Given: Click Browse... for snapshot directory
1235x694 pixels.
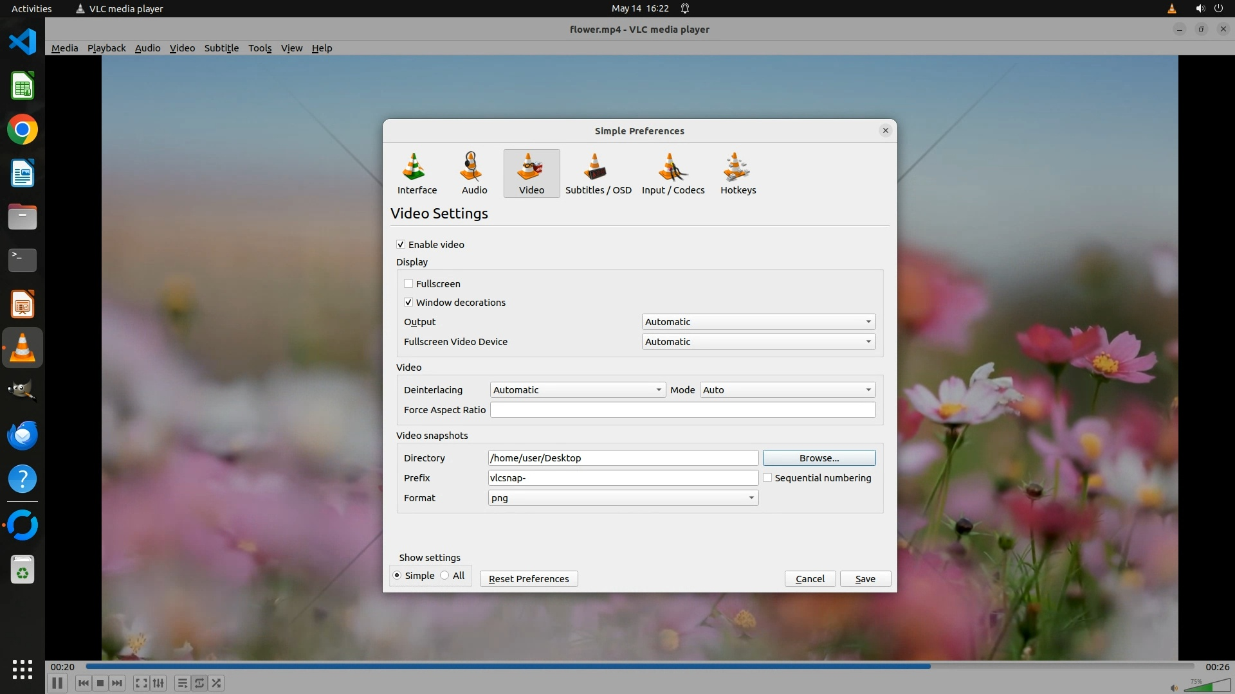Looking at the screenshot, I should click(x=818, y=458).
